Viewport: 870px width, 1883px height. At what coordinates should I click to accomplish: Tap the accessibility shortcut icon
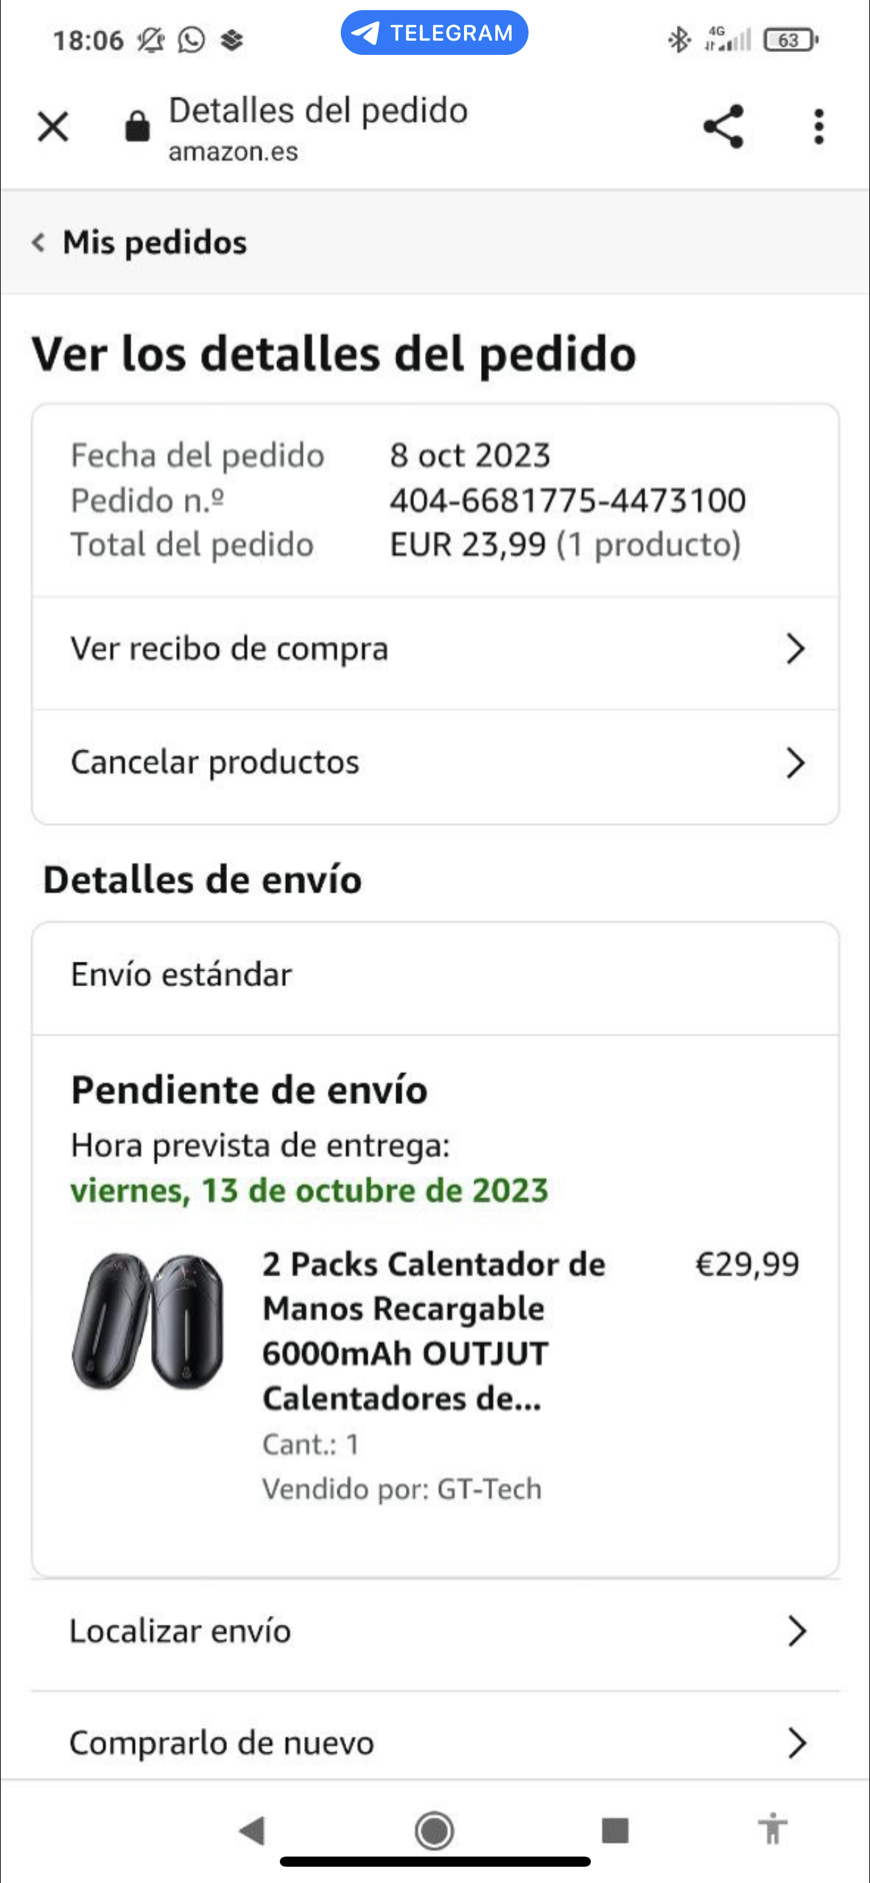pos(772,1829)
